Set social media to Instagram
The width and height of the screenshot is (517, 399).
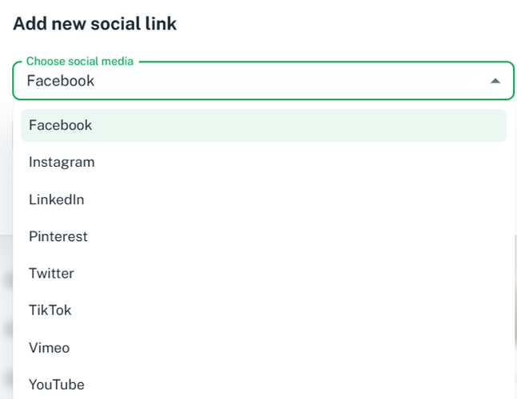click(264, 162)
